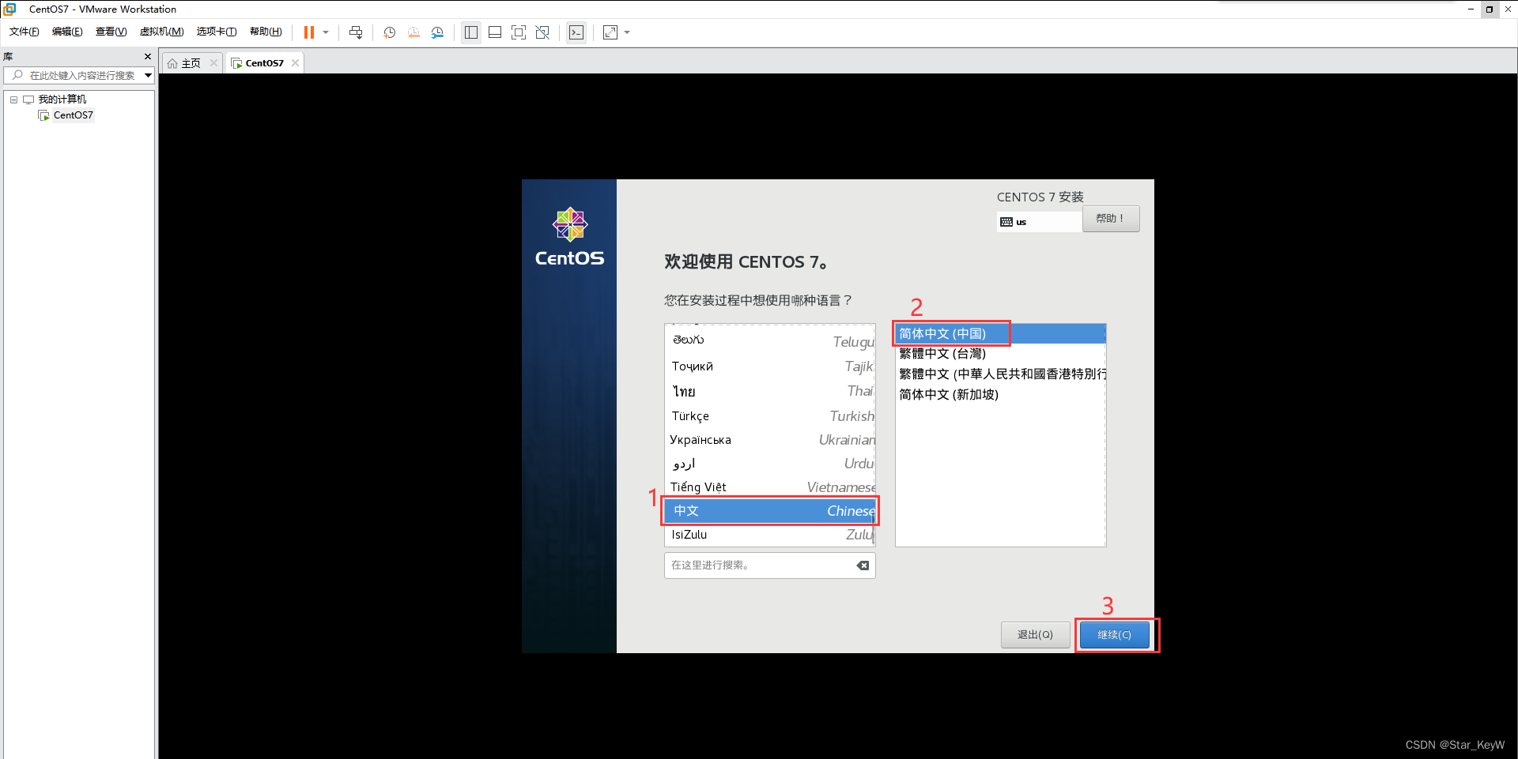Open the suspend button dropdown arrow
The image size is (1518, 759).
325,32
